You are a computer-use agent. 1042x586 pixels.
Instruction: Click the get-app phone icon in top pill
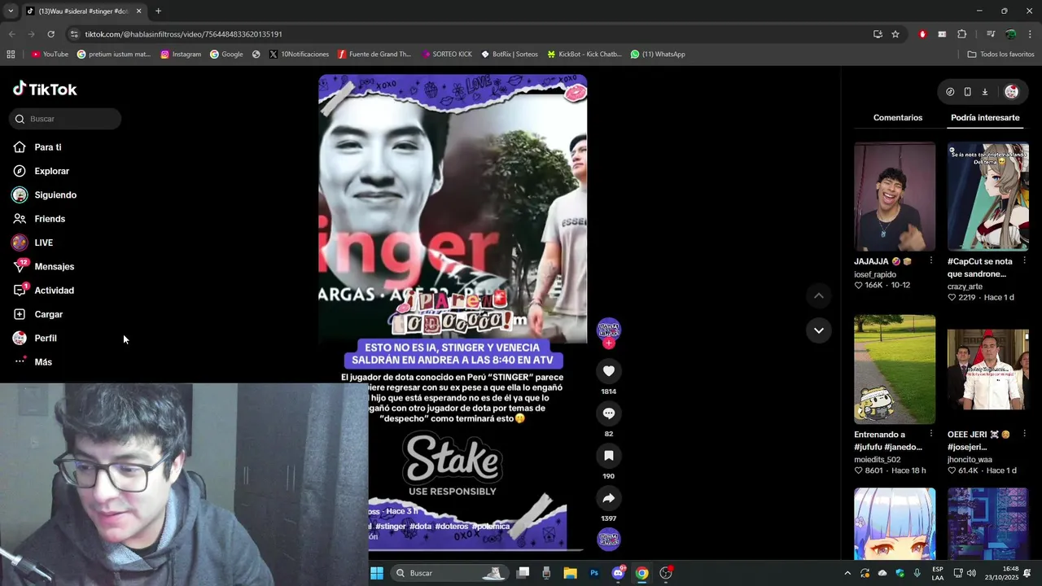click(x=967, y=92)
